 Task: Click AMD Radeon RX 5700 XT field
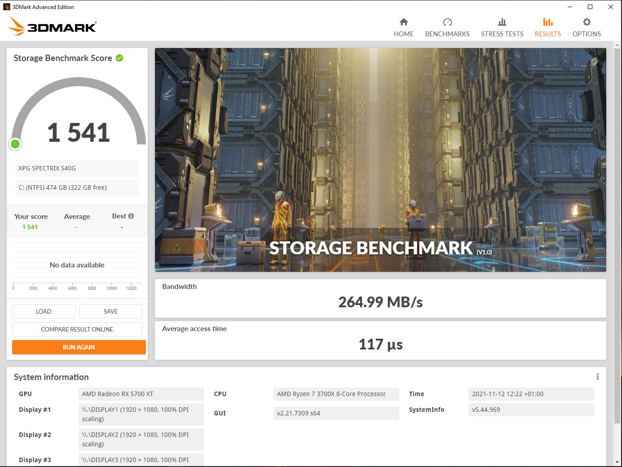141,394
